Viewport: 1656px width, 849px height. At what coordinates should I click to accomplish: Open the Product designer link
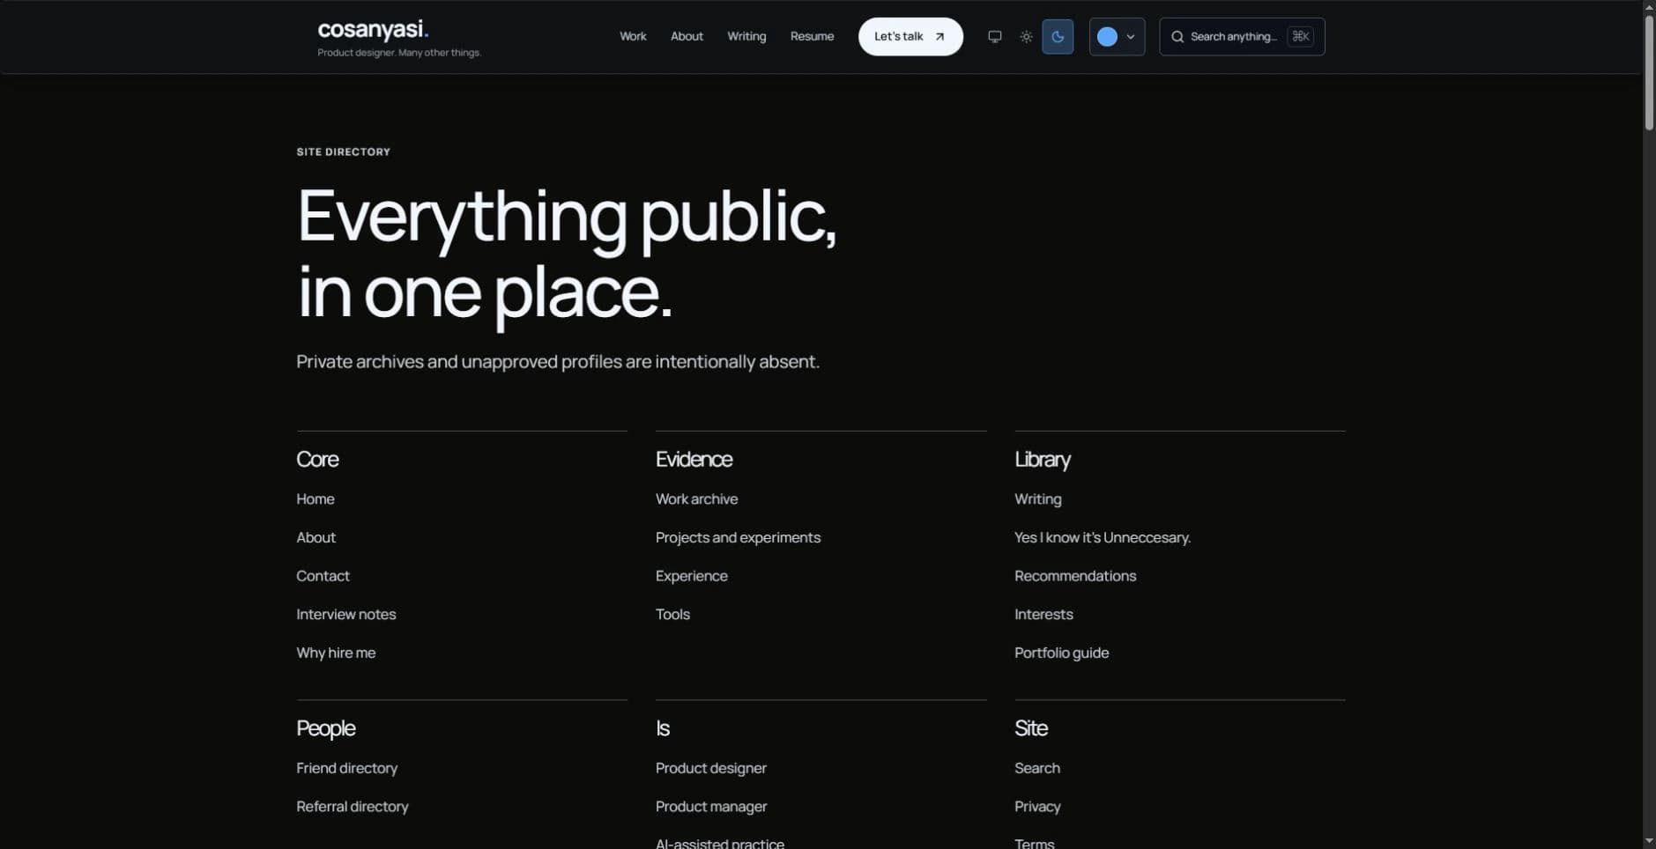710,768
